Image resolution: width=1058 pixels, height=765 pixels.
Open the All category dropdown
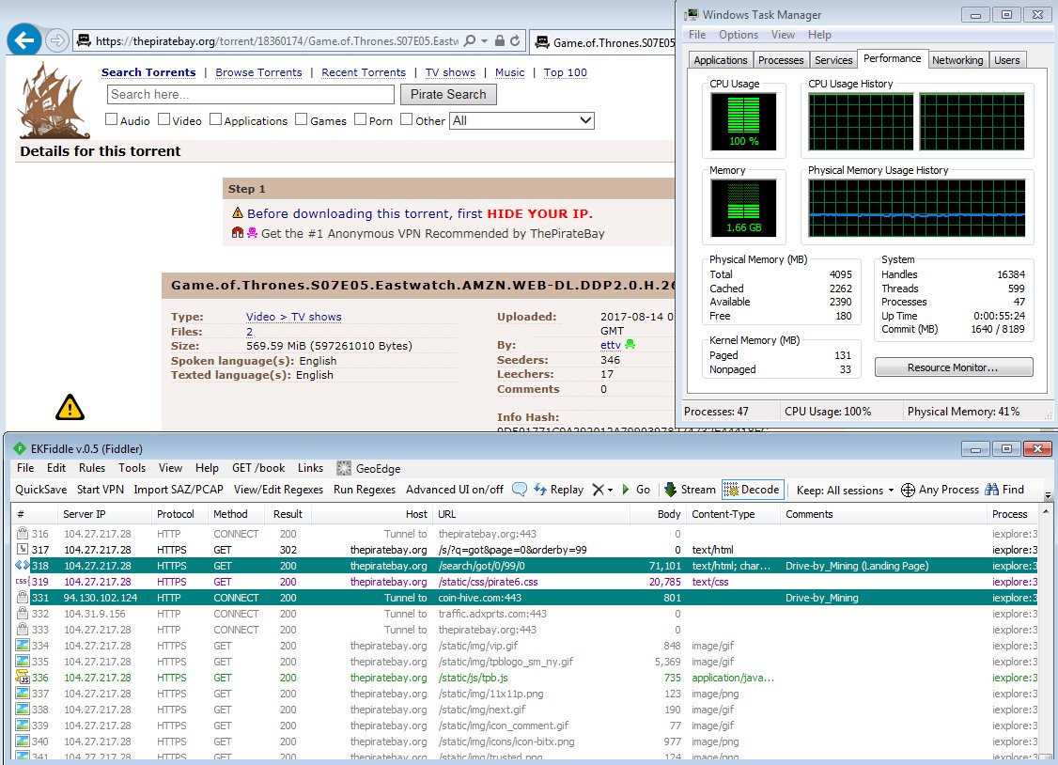tap(522, 120)
